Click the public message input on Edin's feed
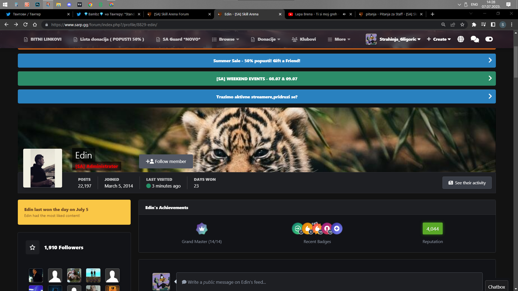The width and height of the screenshot is (518, 291). click(x=329, y=282)
